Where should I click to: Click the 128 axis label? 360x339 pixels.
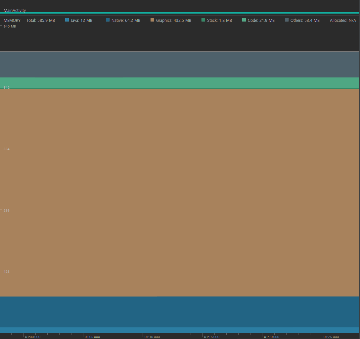(6, 272)
